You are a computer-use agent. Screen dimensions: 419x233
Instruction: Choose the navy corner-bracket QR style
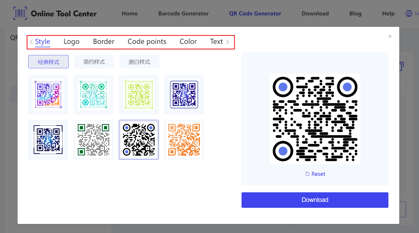pos(48,140)
